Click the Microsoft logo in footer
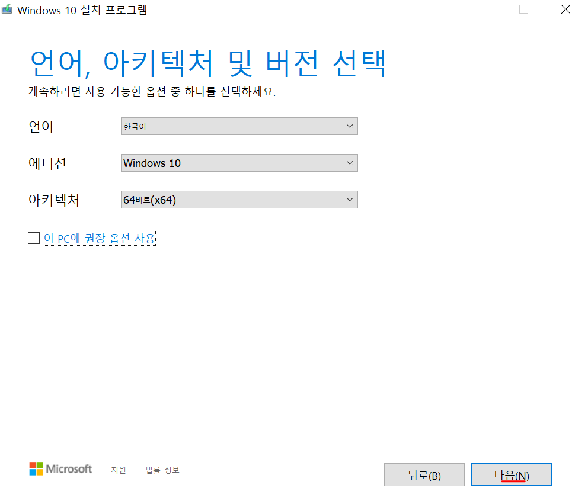The image size is (572, 504). (60, 469)
